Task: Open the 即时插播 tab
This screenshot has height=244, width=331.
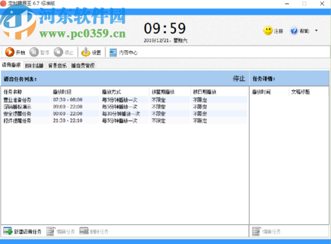Action: 34,65
